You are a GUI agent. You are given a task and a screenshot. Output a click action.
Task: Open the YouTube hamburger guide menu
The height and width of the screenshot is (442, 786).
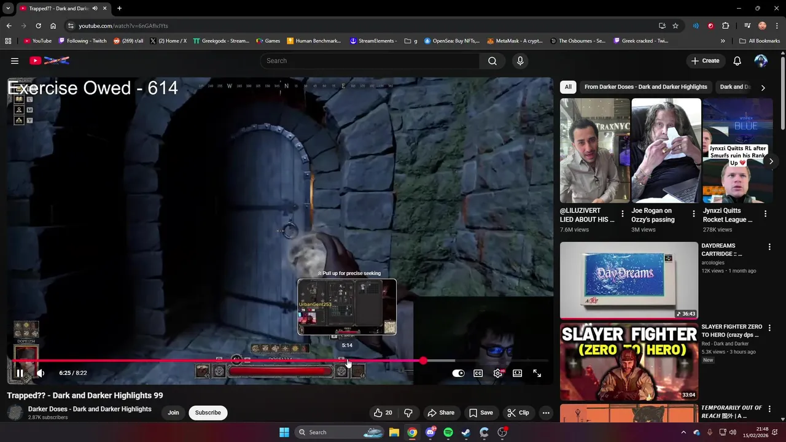click(15, 61)
